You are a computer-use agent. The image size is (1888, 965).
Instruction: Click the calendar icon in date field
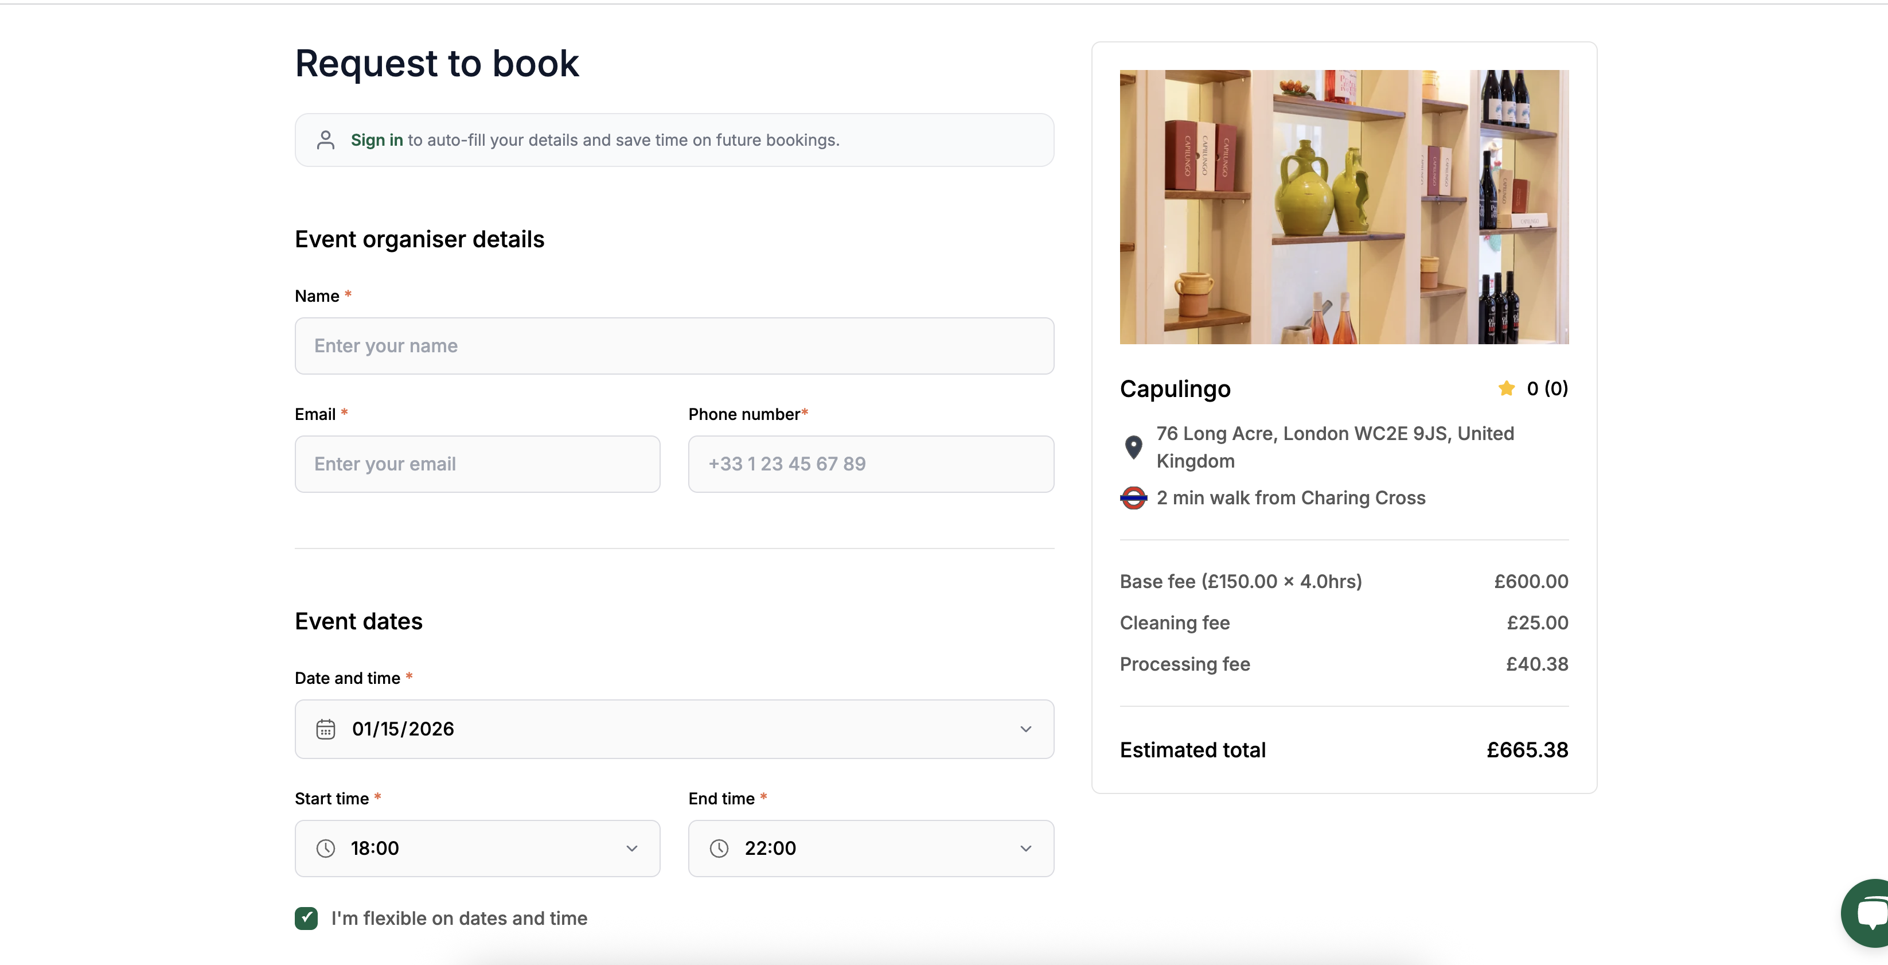point(325,729)
